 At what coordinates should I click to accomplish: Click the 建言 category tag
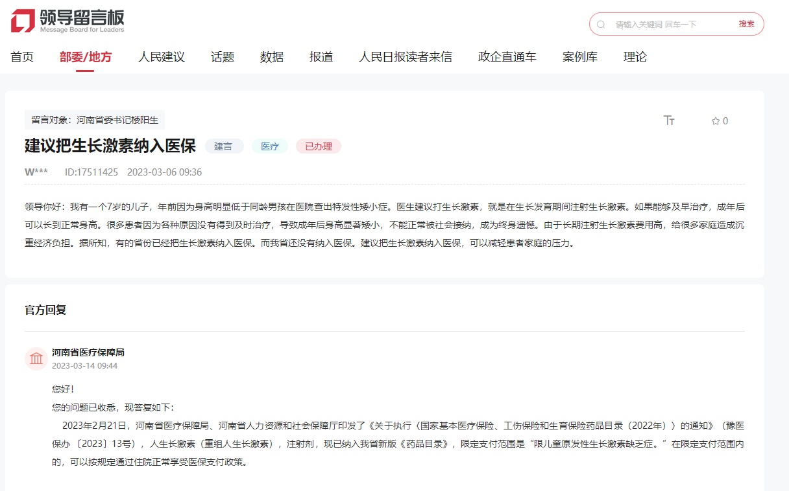224,146
